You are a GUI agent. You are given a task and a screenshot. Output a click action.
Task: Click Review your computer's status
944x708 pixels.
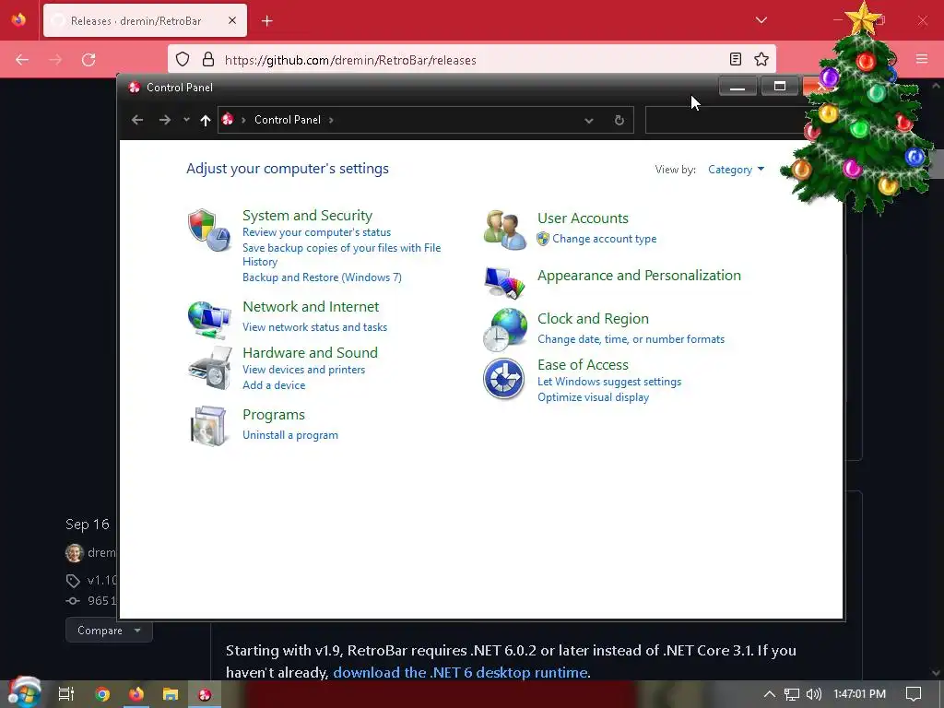pos(317,232)
